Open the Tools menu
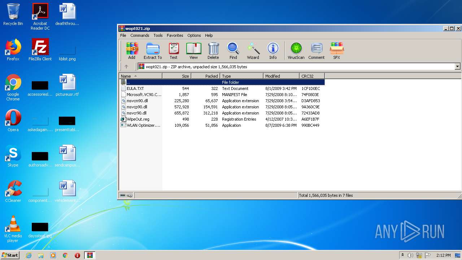Viewport: 462px width, 260px height. pyautogui.click(x=158, y=35)
